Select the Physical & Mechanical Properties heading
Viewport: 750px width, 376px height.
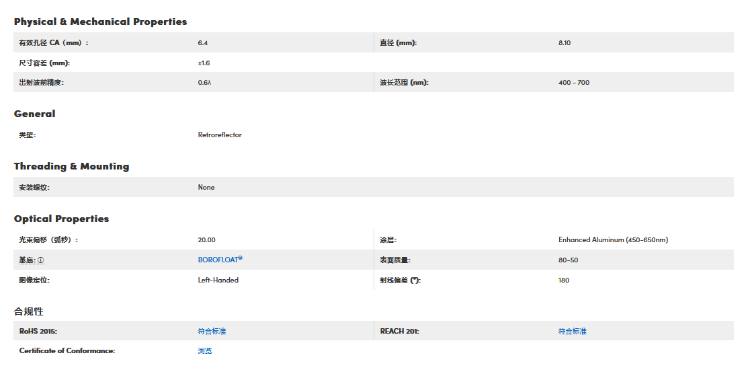(x=100, y=22)
